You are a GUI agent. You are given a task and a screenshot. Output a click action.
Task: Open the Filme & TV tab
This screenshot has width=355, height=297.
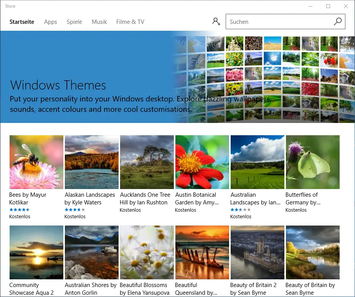pos(130,22)
